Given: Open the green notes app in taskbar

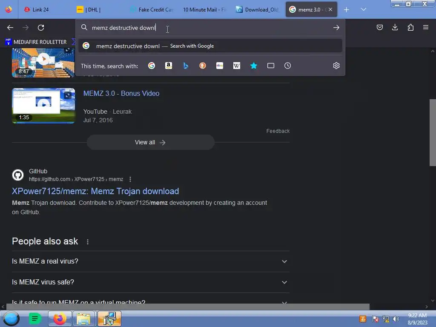Looking at the screenshot, I should point(35,318).
